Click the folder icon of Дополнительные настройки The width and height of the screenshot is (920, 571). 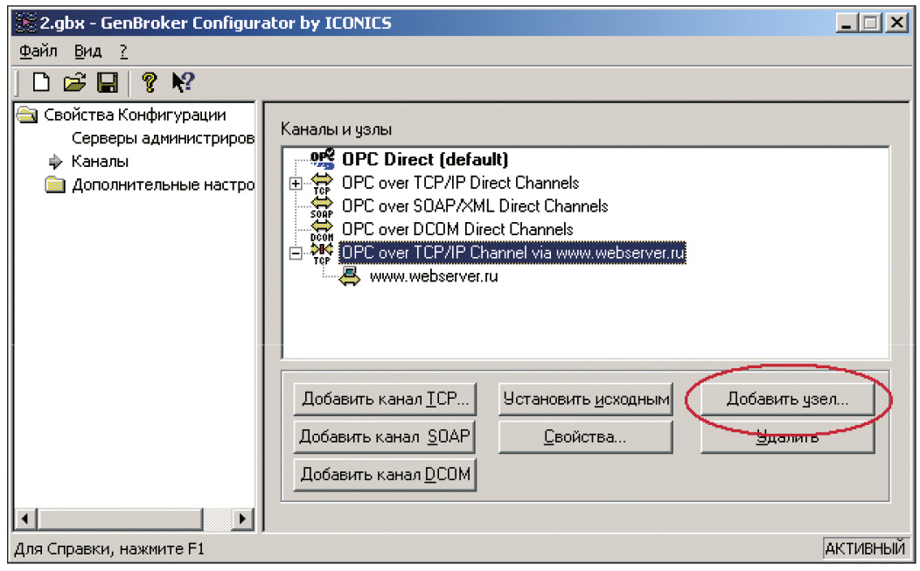(55, 185)
